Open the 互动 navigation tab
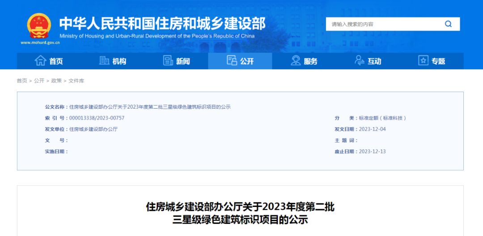The height and width of the screenshot is (236, 483). [x=368, y=61]
